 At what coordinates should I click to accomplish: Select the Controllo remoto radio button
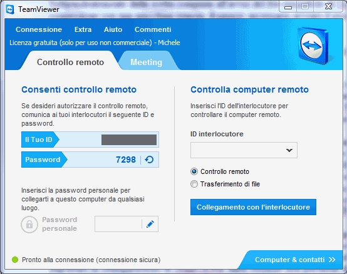[194, 171]
